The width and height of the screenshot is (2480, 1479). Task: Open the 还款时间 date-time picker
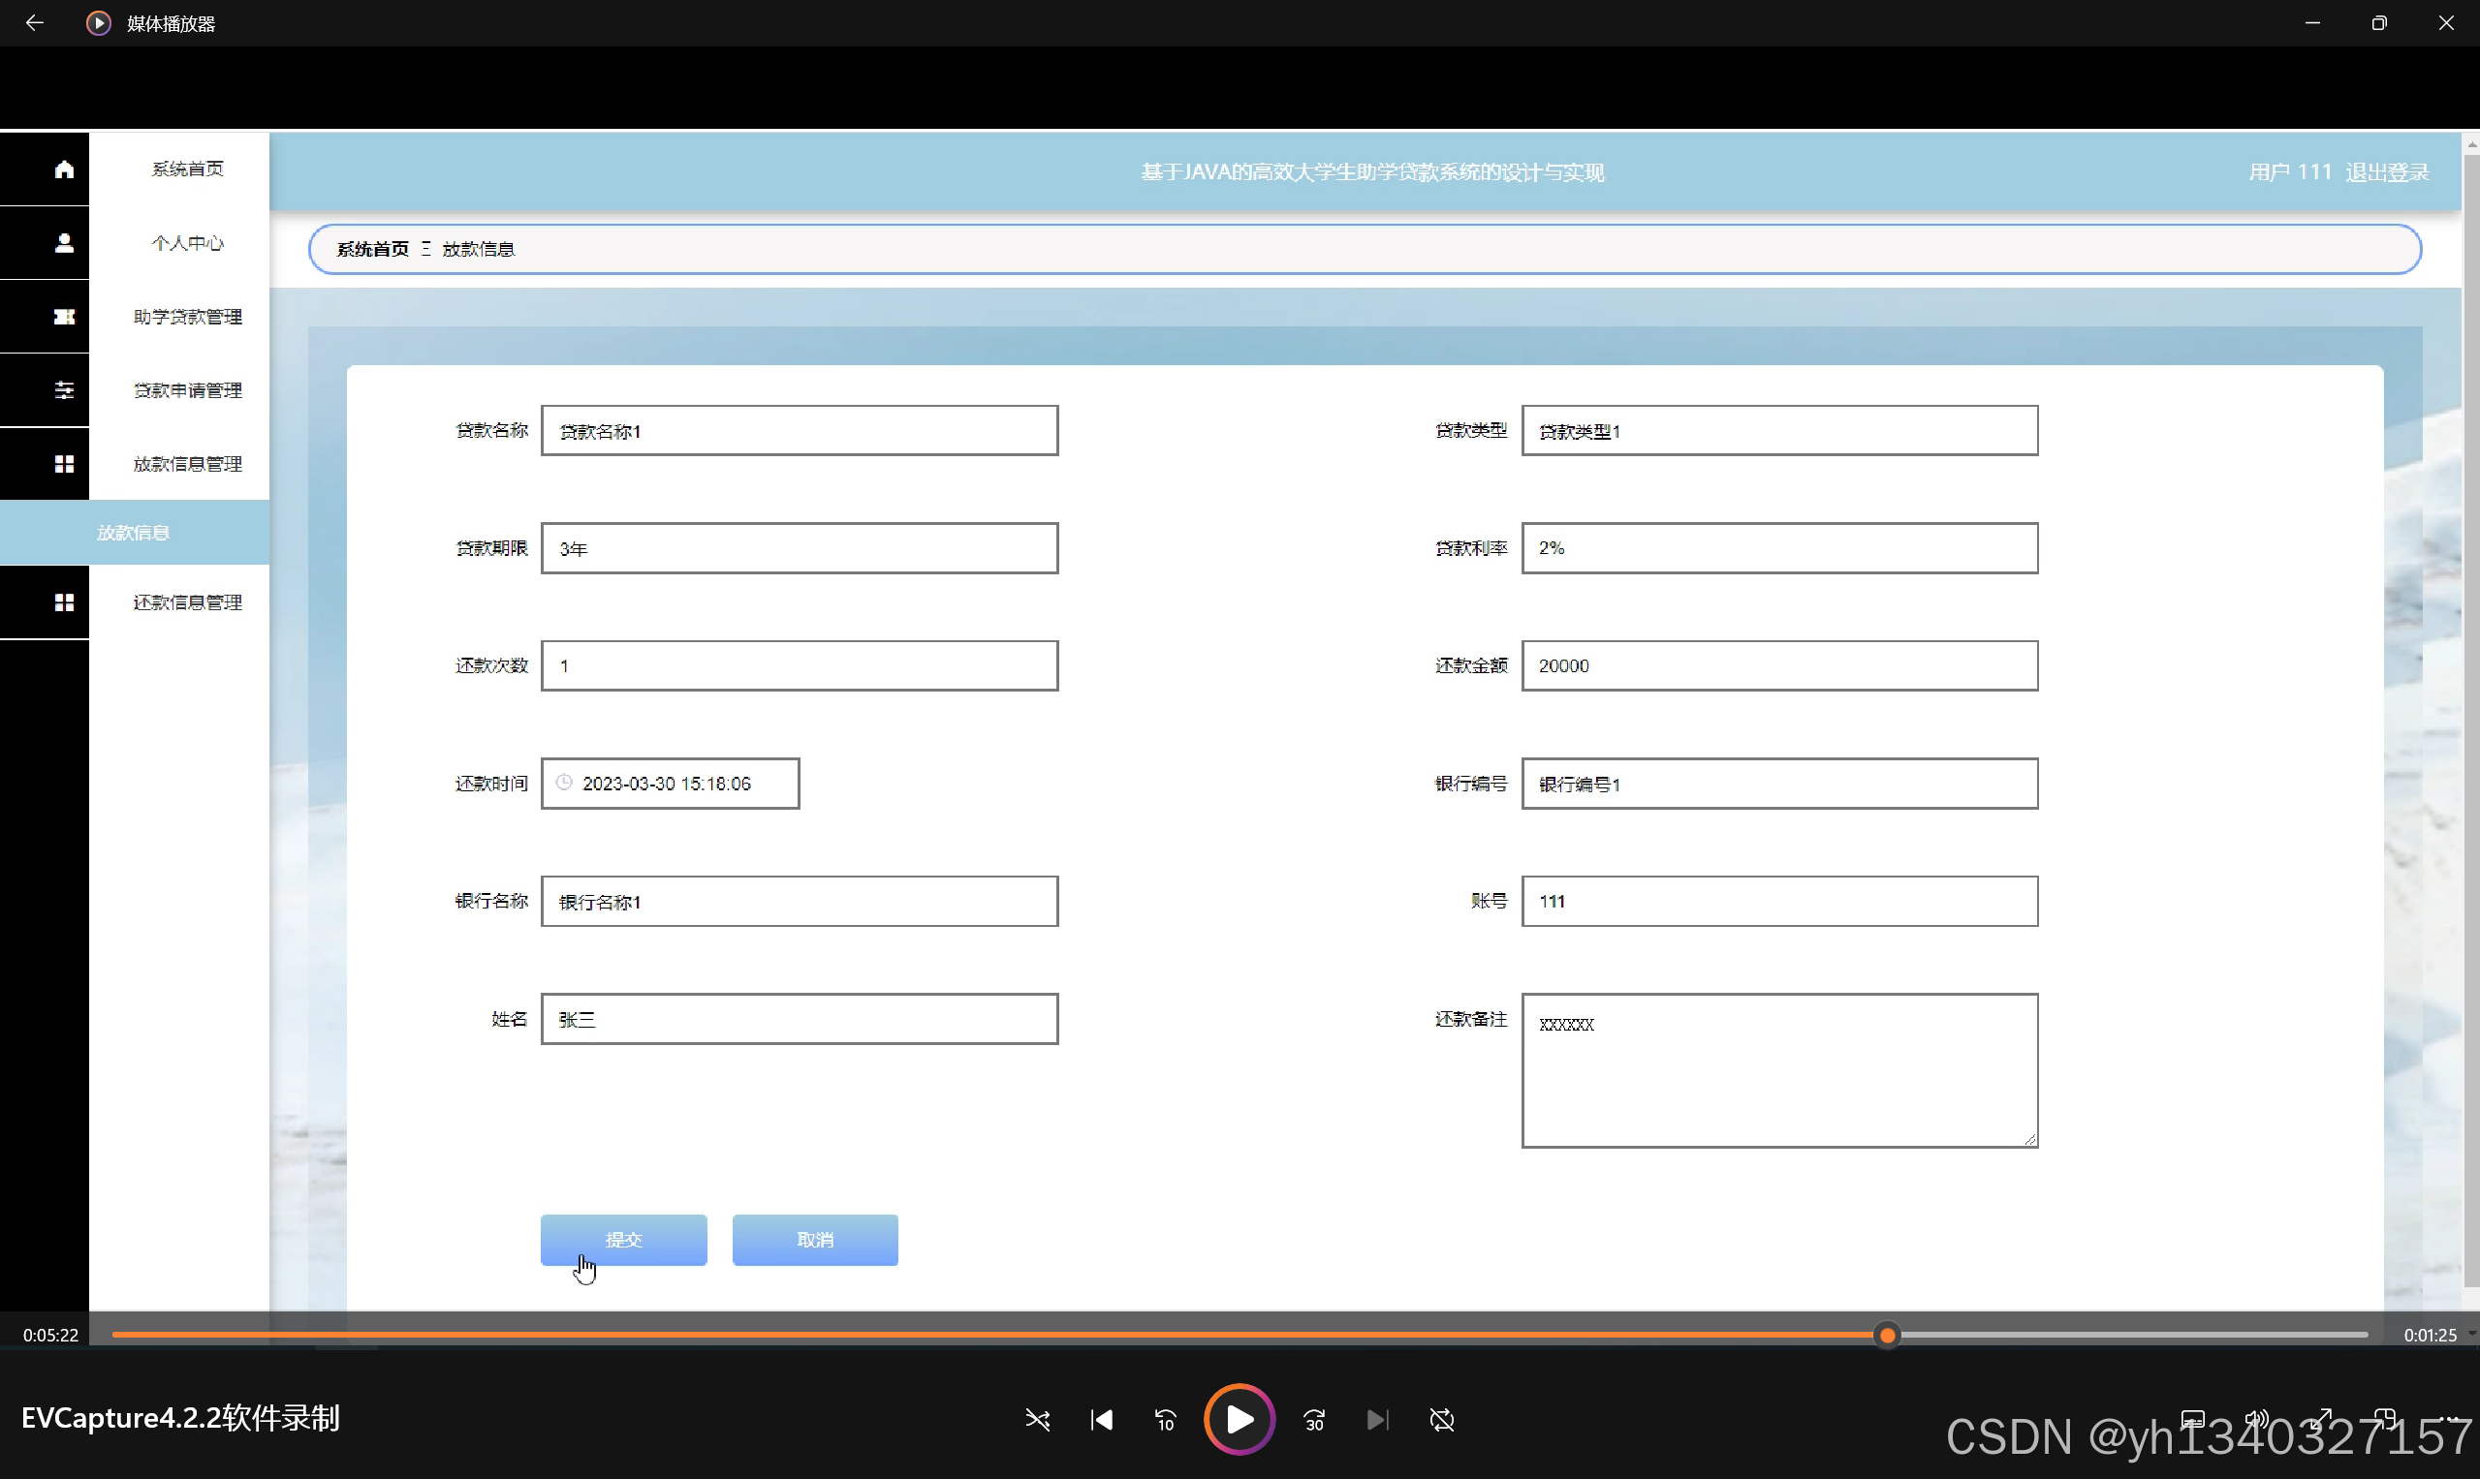click(x=670, y=784)
